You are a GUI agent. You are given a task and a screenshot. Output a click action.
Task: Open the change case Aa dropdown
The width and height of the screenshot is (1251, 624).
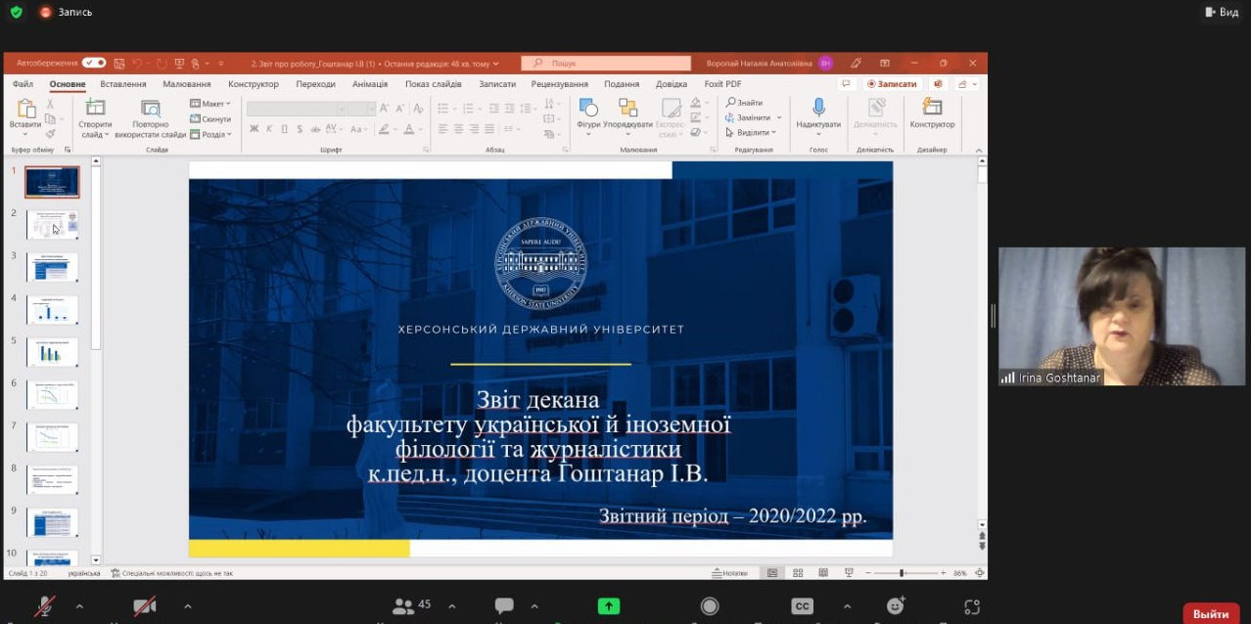358,128
